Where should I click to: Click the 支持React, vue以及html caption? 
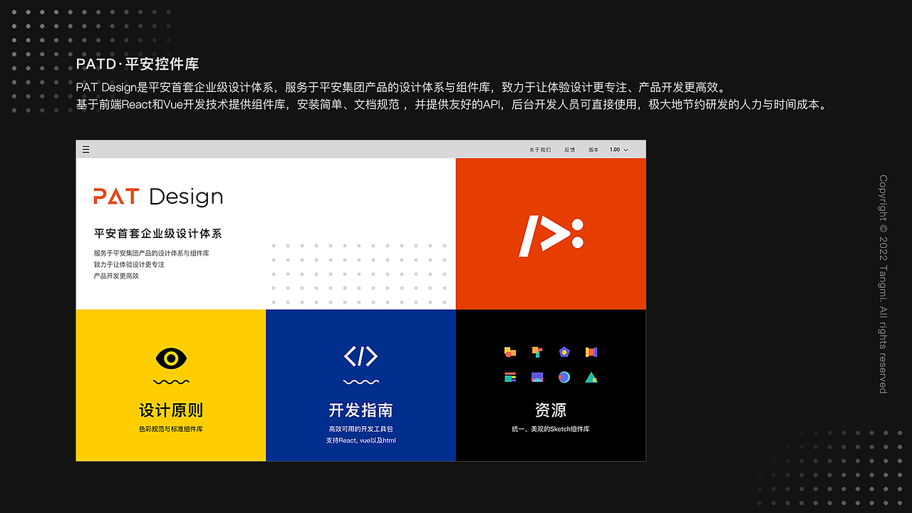361,440
